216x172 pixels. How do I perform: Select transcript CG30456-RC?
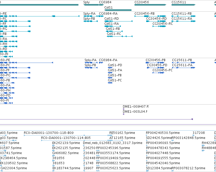(x=162, y=24)
